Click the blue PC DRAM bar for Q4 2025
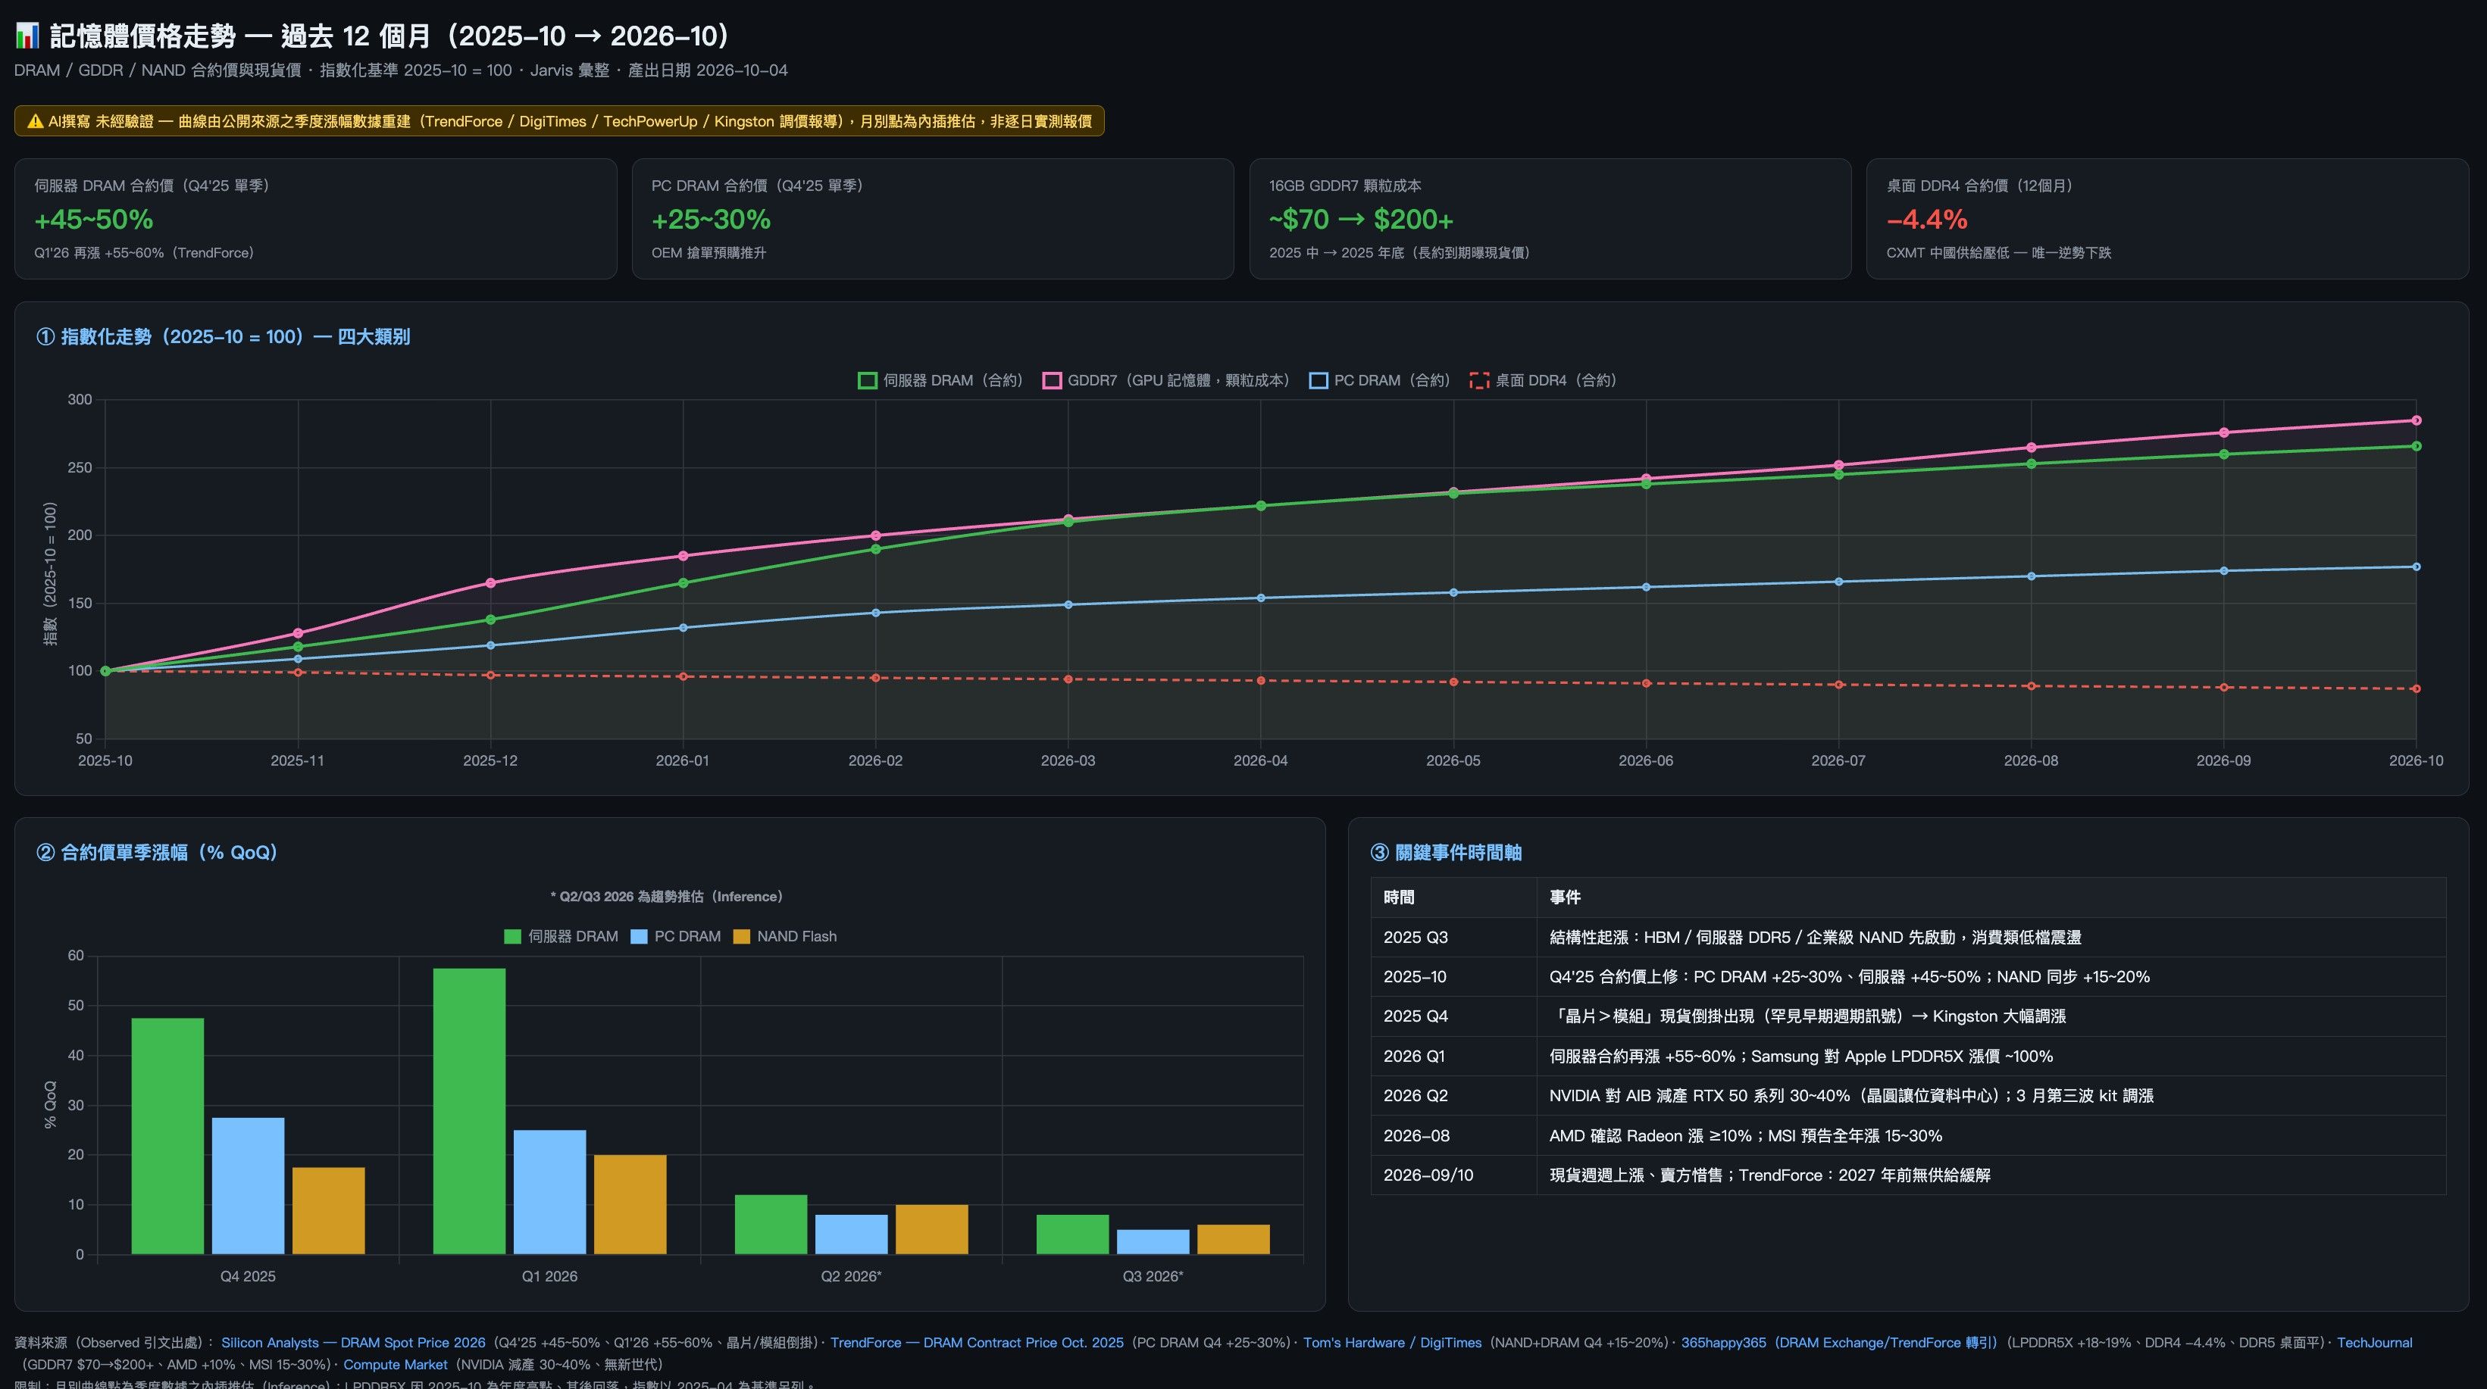Viewport: 2487px width, 1389px height. (248, 1186)
